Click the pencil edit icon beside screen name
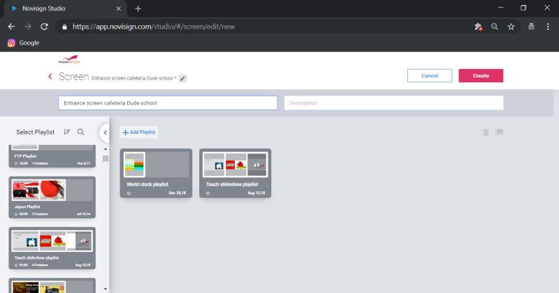The height and width of the screenshot is (293, 559). click(182, 79)
